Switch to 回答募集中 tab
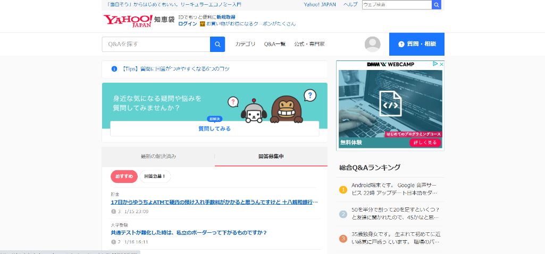Image resolution: width=545 pixels, height=254 pixels. pyautogui.click(x=271, y=156)
